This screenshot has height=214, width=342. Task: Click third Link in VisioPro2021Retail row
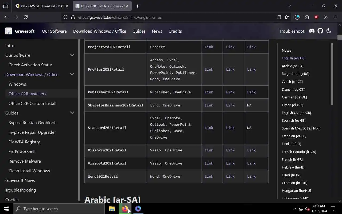[x=251, y=150]
